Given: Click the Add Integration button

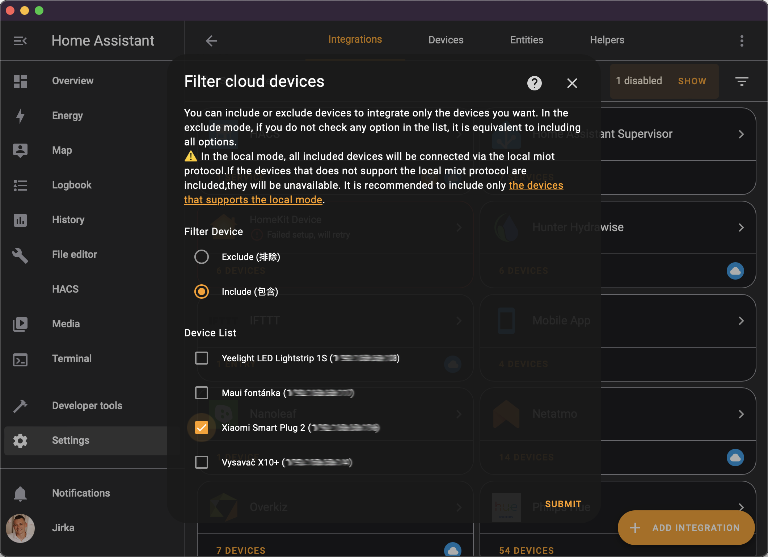Looking at the screenshot, I should 686,528.
